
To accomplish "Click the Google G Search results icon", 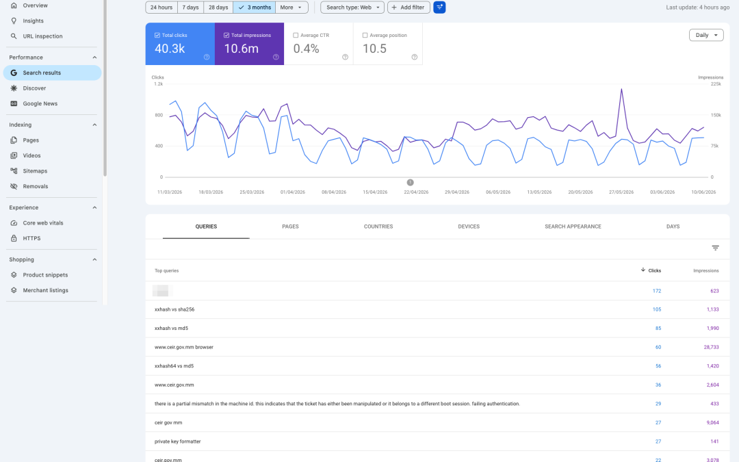I will click(14, 73).
